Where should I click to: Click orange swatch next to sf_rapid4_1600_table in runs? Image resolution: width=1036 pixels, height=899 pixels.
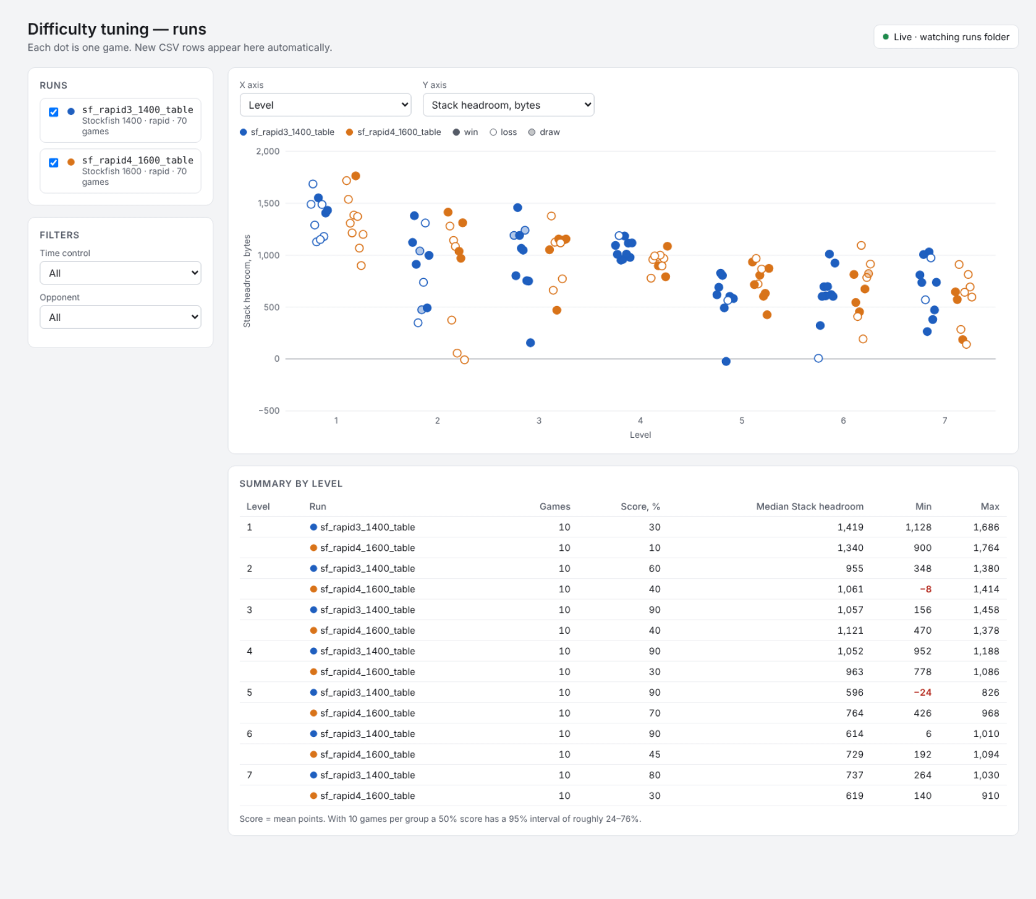[x=71, y=162]
